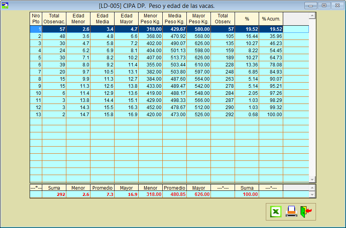
Task: Click the exit door icon
Action: coord(305,212)
